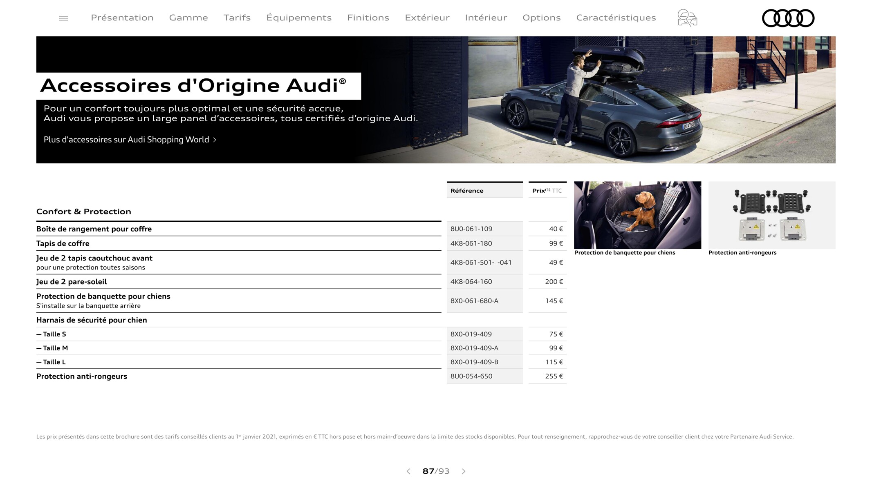Image resolution: width=872 pixels, height=490 pixels.
Task: Open the Options section
Action: click(542, 18)
